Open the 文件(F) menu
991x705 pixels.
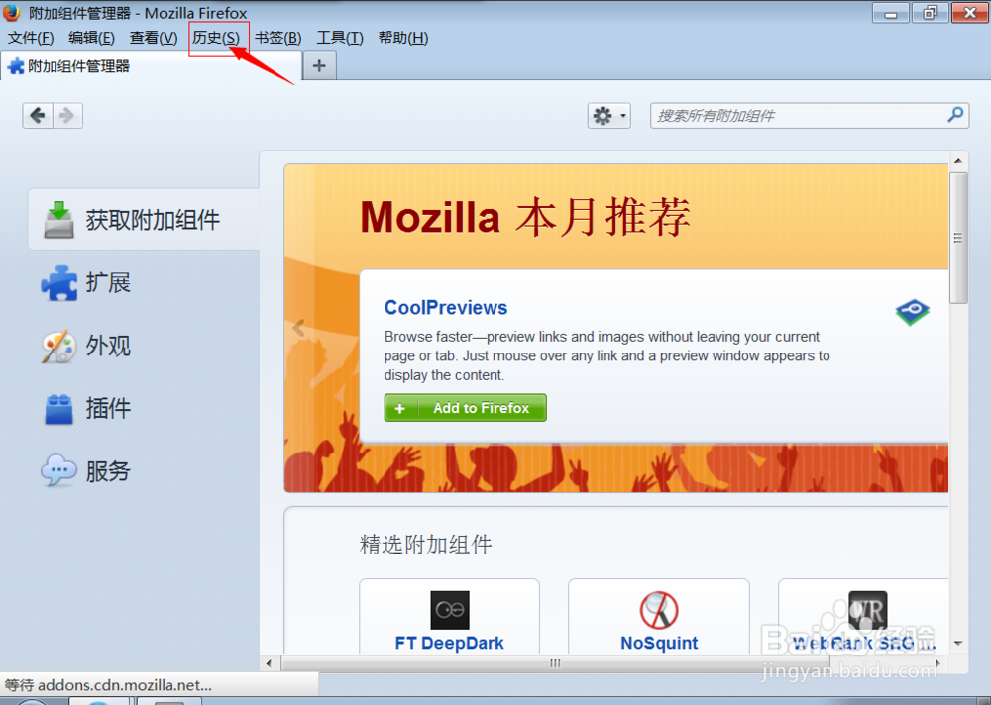point(31,38)
